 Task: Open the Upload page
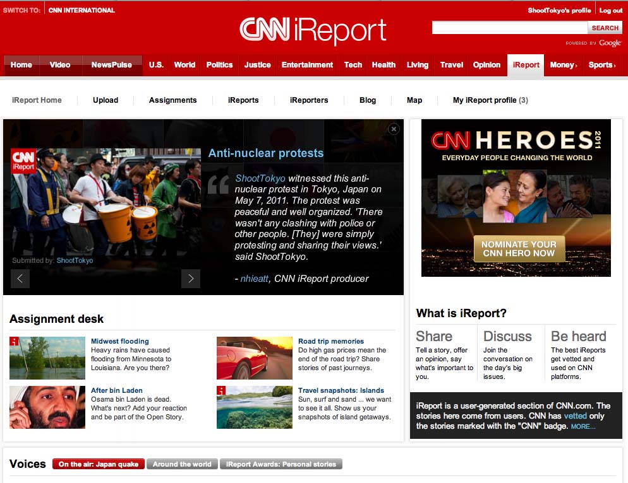point(106,100)
